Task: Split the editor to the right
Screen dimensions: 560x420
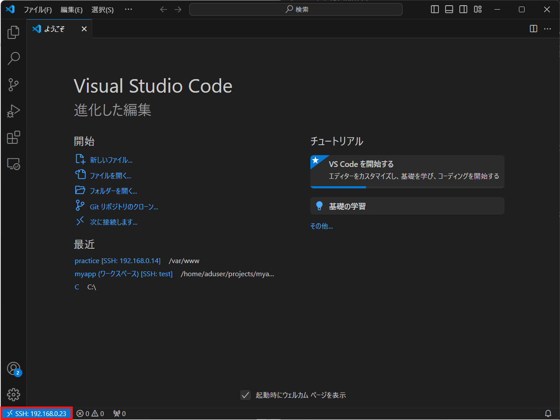Action: pyautogui.click(x=533, y=28)
